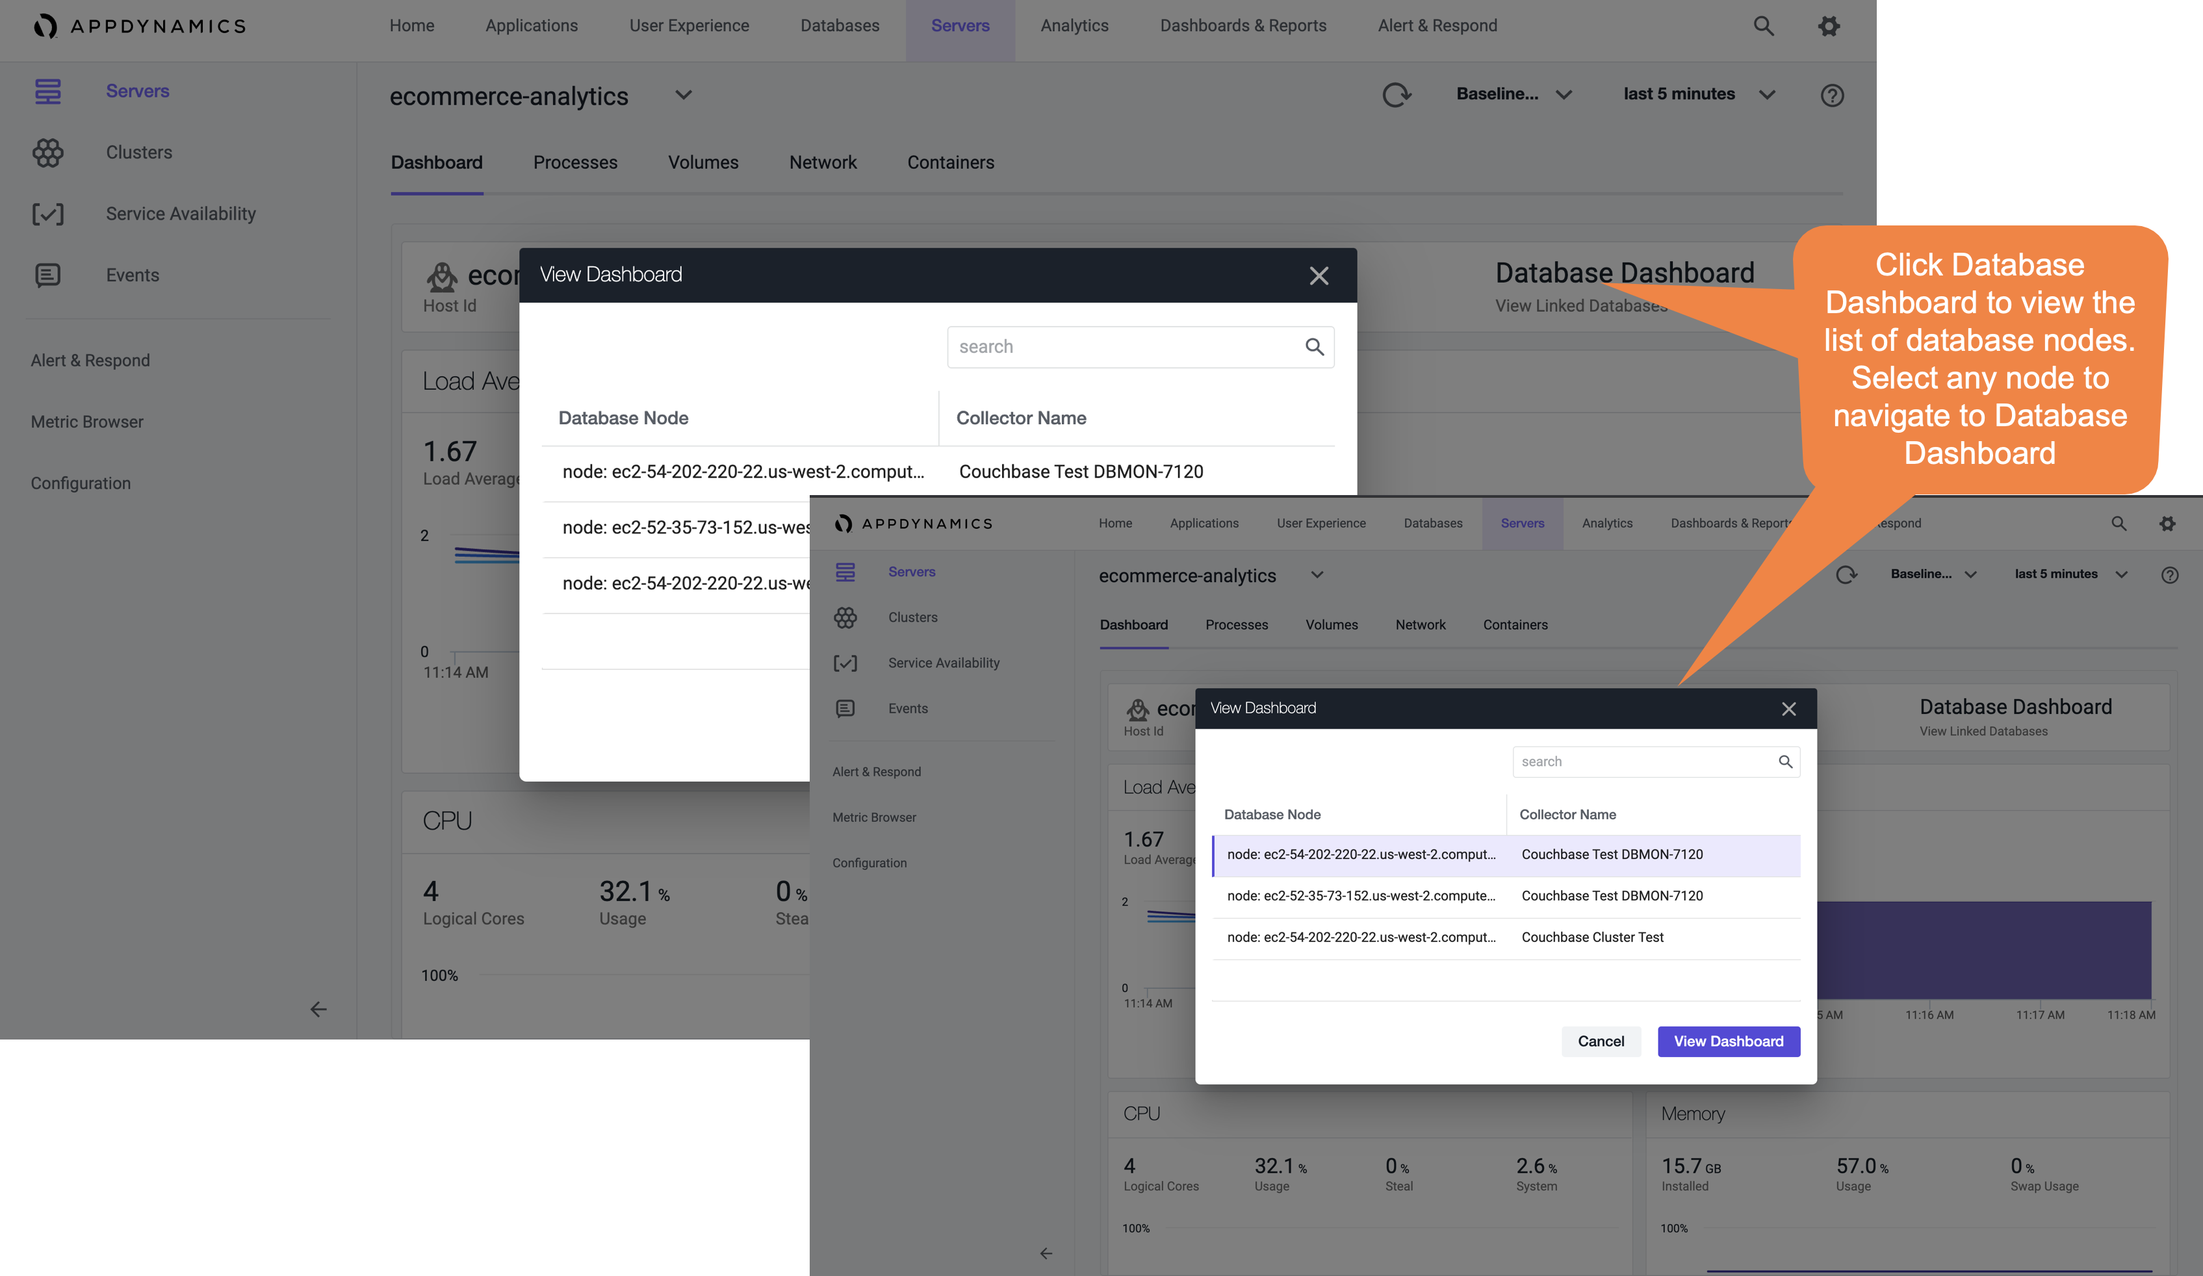The height and width of the screenshot is (1276, 2203).
Task: Close the front View Dashboard dialog
Action: 1788,709
